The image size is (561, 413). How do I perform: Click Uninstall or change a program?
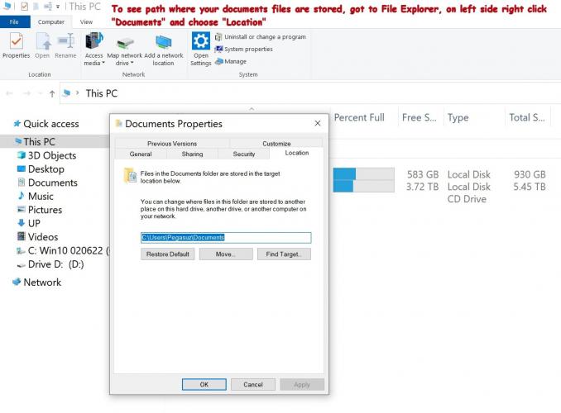(x=261, y=37)
